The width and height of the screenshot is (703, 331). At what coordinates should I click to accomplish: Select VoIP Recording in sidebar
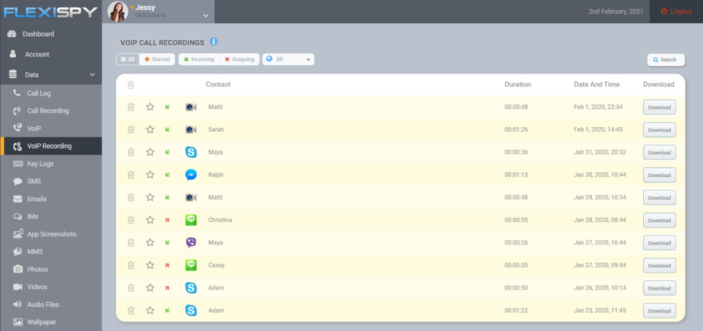pos(51,146)
